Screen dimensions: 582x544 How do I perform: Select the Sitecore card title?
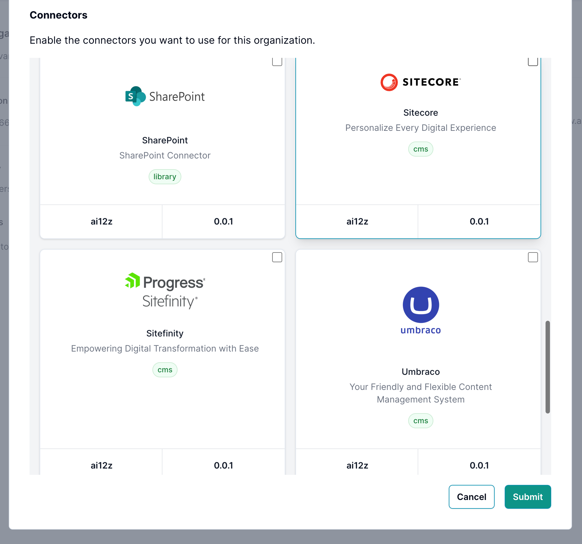(x=420, y=113)
